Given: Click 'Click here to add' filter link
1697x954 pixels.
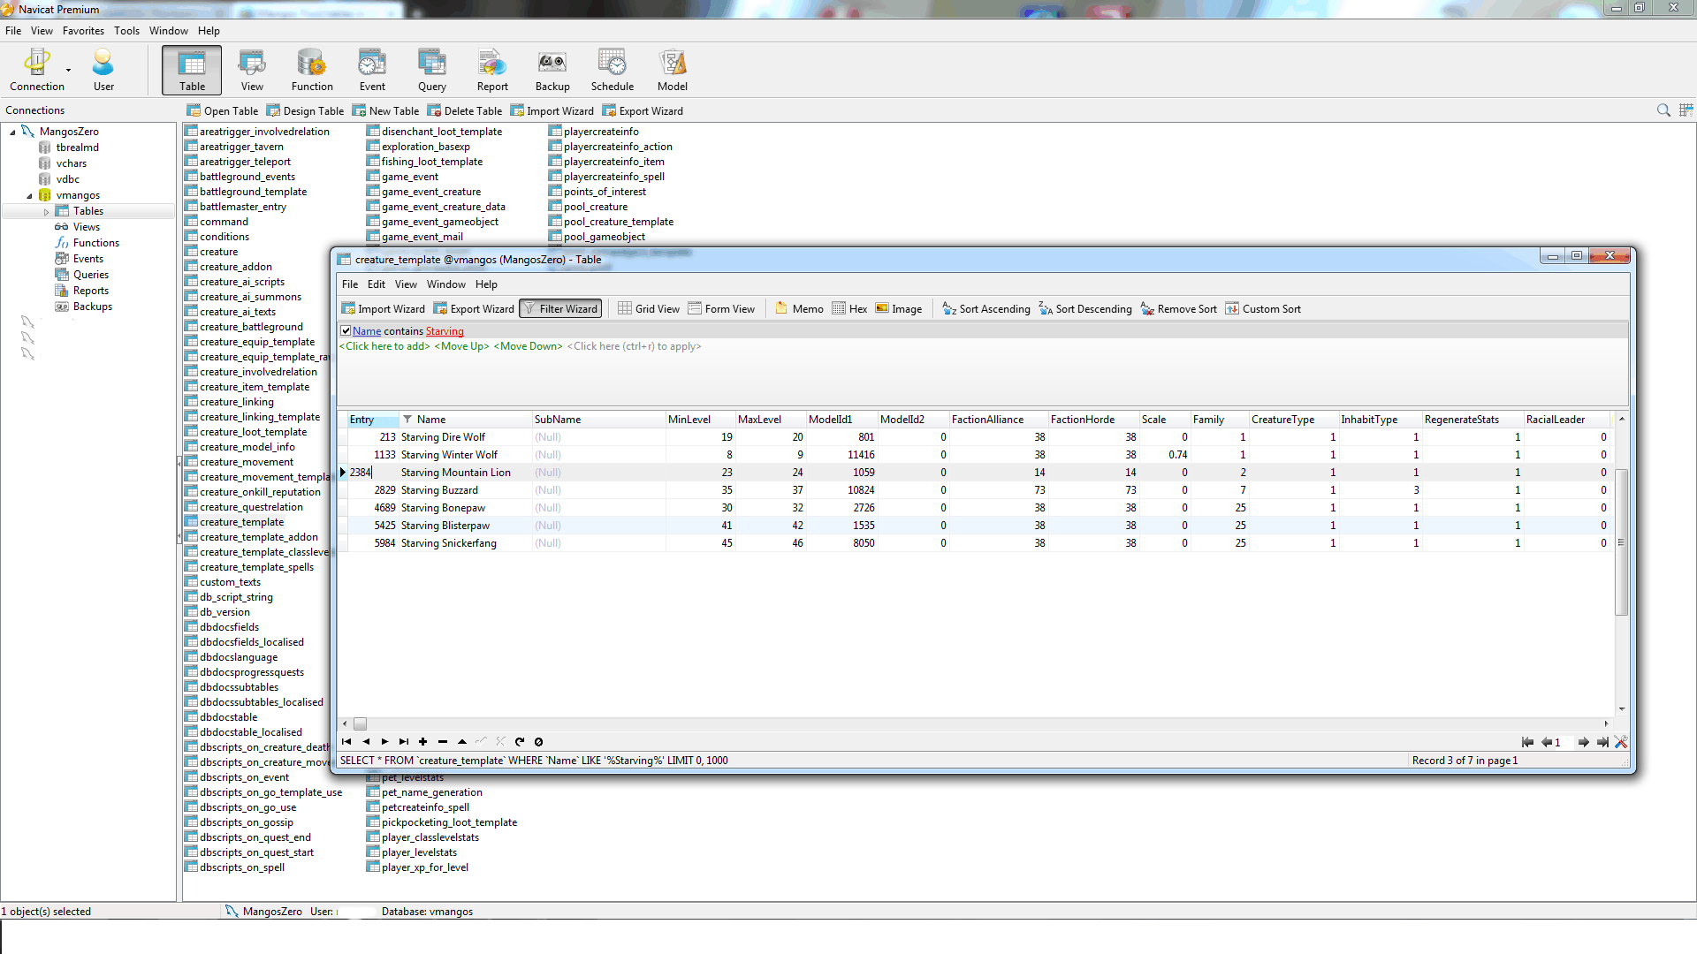Looking at the screenshot, I should 384,346.
